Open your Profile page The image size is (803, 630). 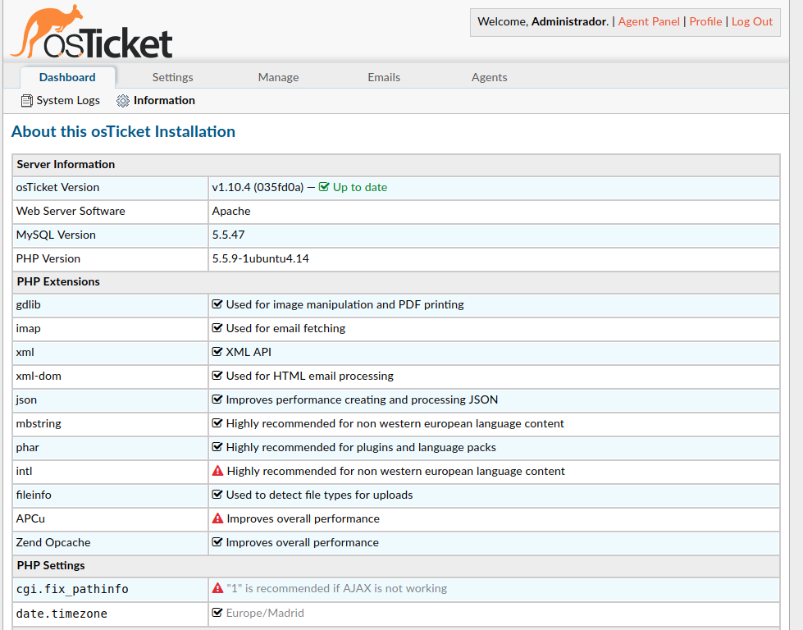(x=705, y=21)
